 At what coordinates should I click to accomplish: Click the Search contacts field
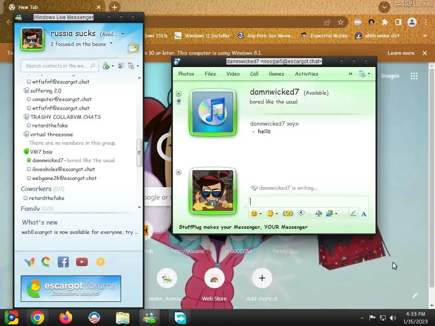[59, 66]
